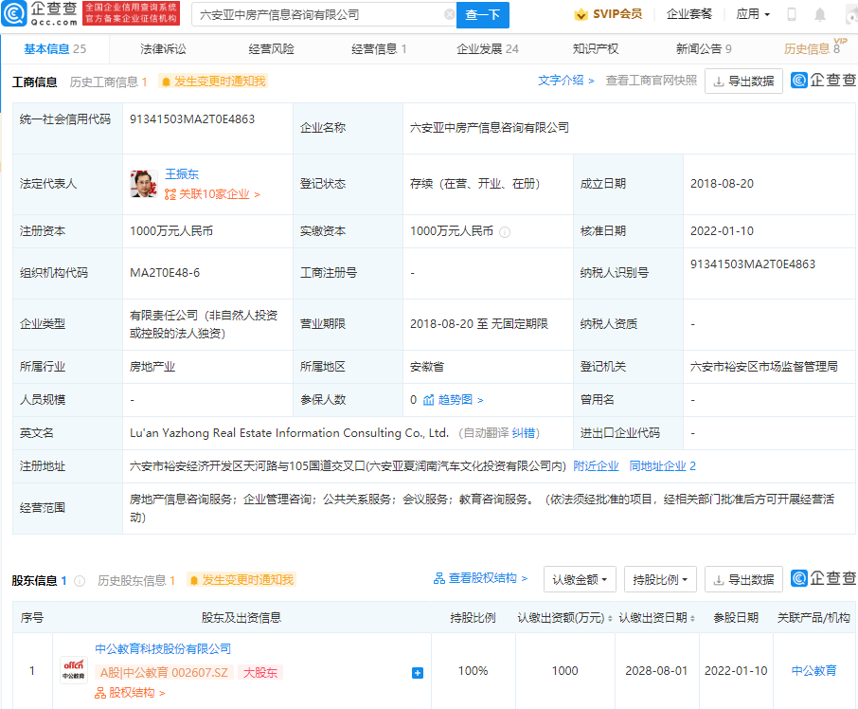Viewport: 858px width, 709px height.
Task: Switch to the 企业发展 24 tab
Action: pos(488,49)
